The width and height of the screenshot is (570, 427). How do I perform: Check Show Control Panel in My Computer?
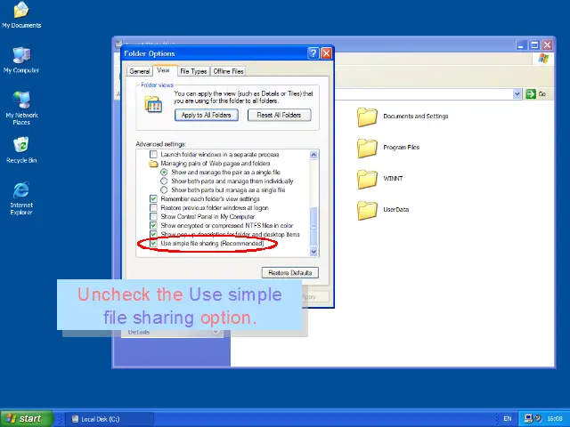[153, 216]
